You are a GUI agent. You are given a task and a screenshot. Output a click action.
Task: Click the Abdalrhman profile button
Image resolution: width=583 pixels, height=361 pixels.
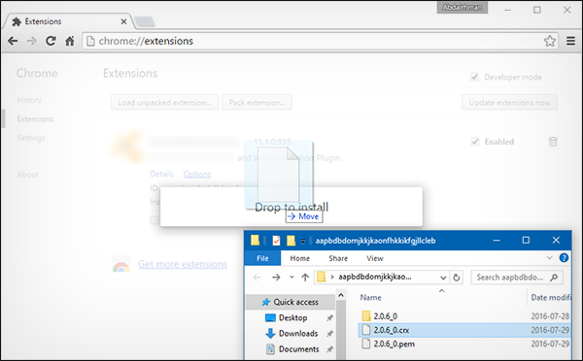pos(463,8)
